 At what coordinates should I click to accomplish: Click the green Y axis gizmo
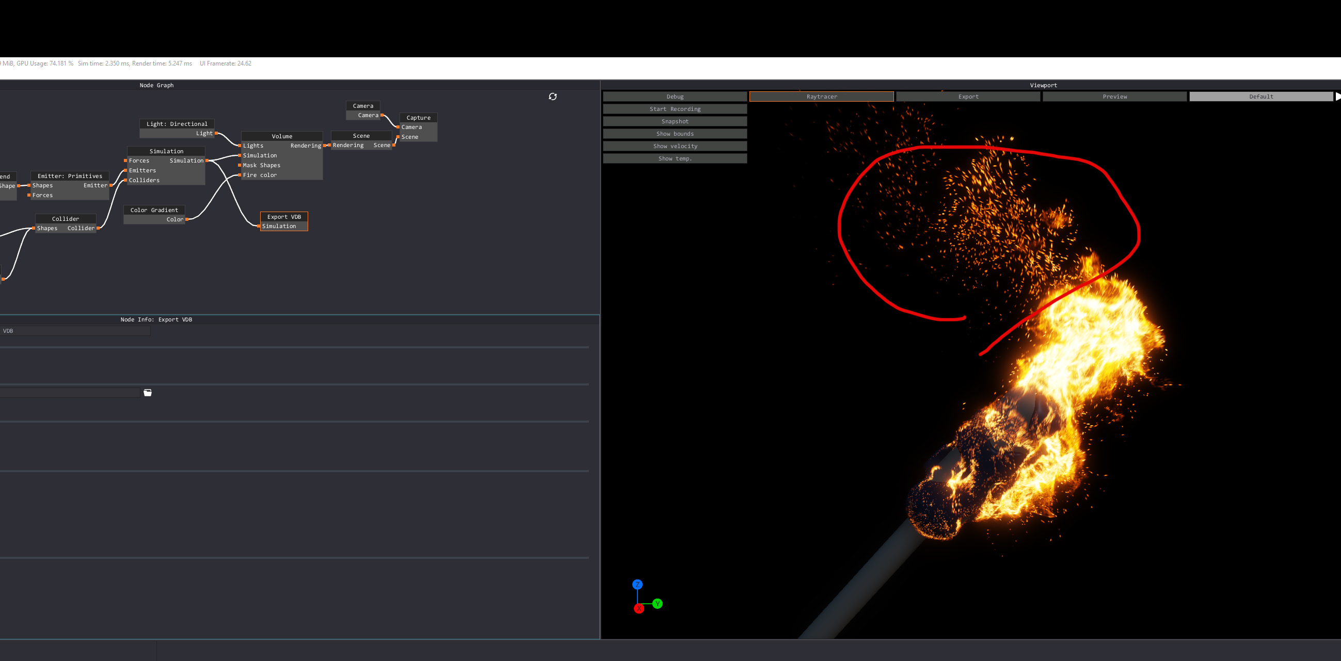point(658,604)
